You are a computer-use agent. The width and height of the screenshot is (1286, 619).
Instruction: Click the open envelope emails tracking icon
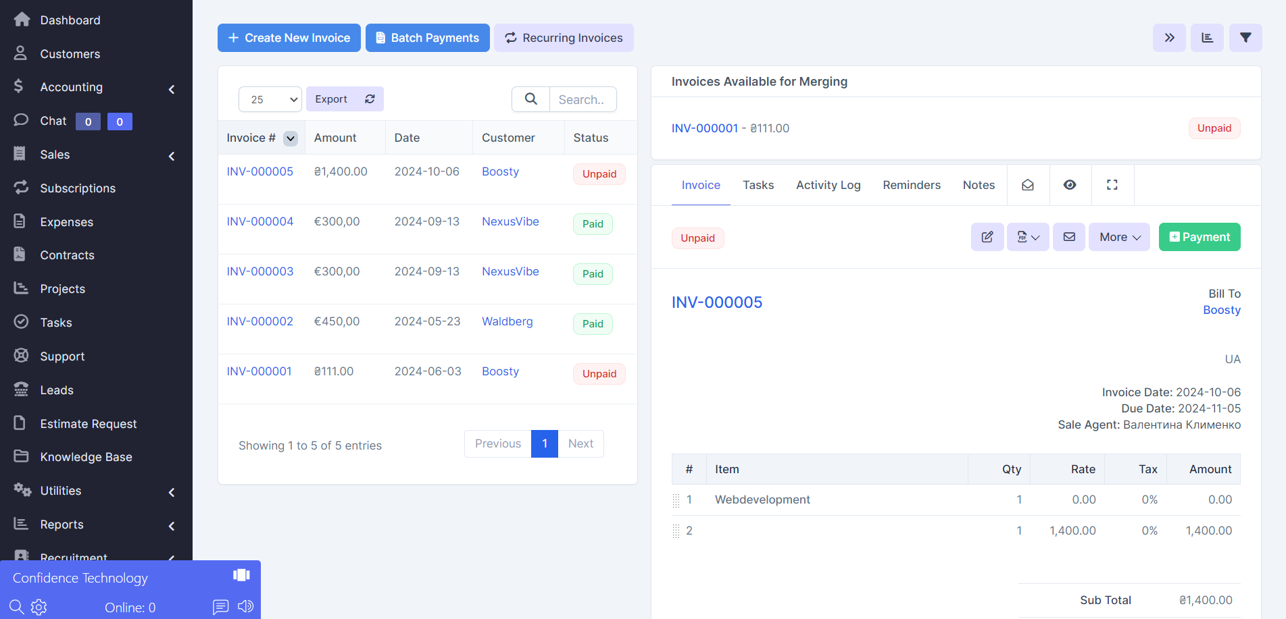pos(1027,185)
